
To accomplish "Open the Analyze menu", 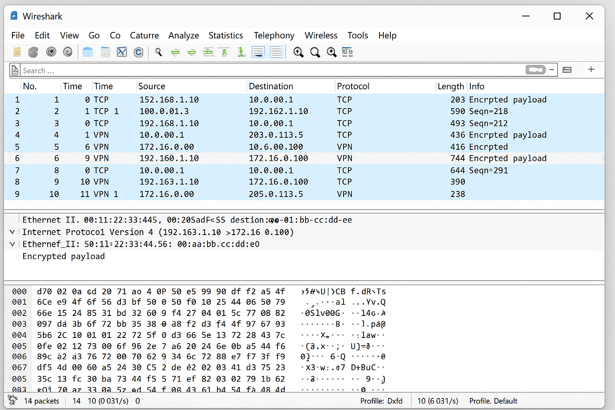I will pyautogui.click(x=184, y=35).
